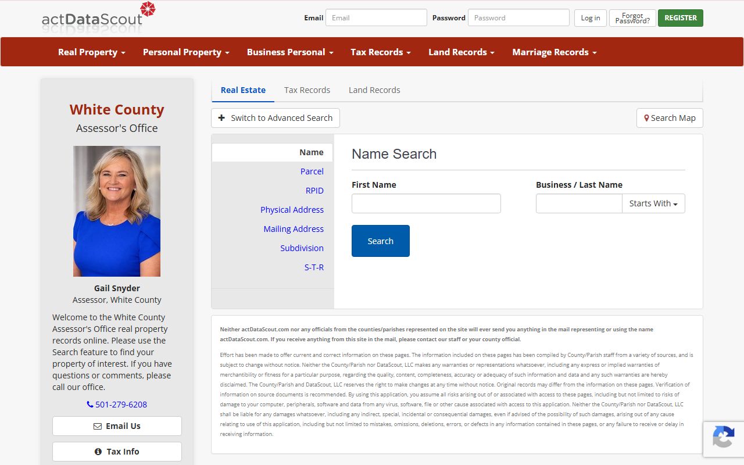Click the phone number 501-279-6208
744x465 pixels.
(x=117, y=405)
